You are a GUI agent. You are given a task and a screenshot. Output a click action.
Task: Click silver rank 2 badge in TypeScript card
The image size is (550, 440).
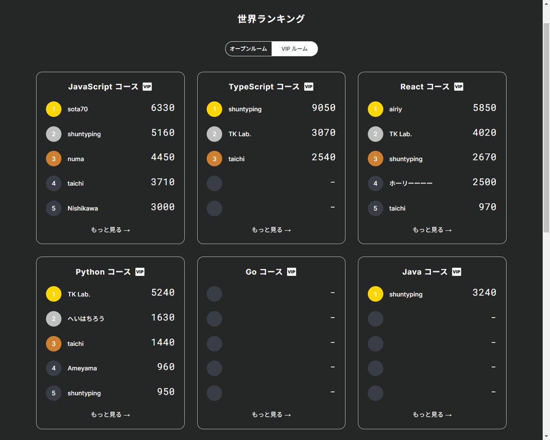click(214, 134)
